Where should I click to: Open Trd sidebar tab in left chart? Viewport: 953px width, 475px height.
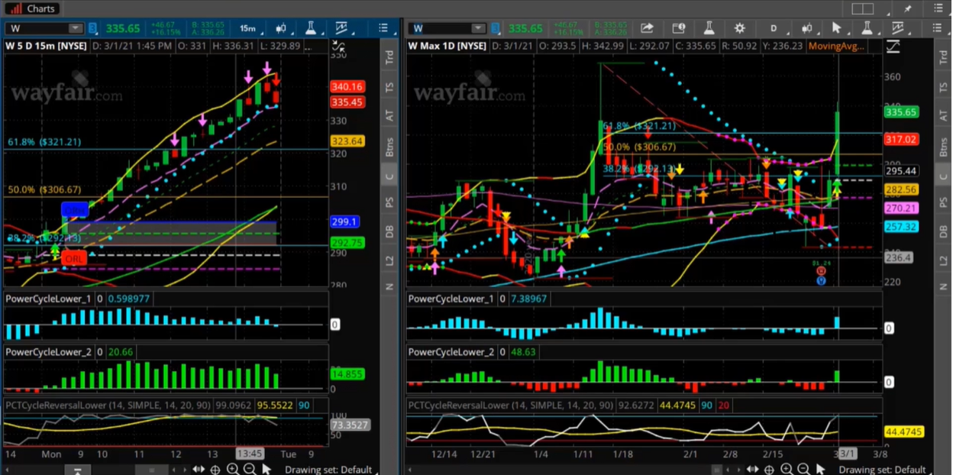(x=389, y=57)
